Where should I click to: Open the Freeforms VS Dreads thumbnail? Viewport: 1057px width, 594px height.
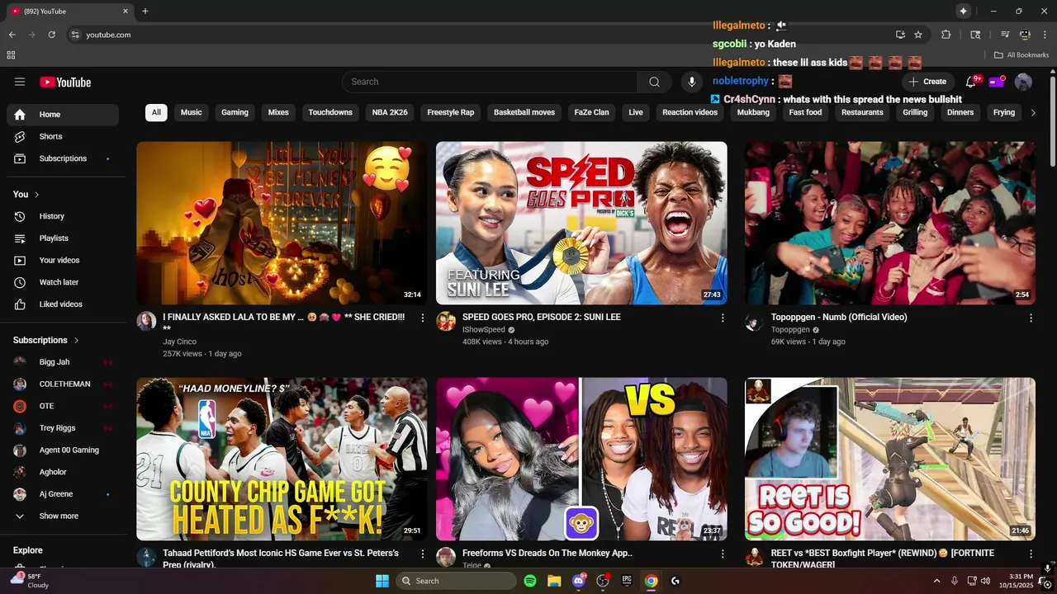tap(581, 459)
